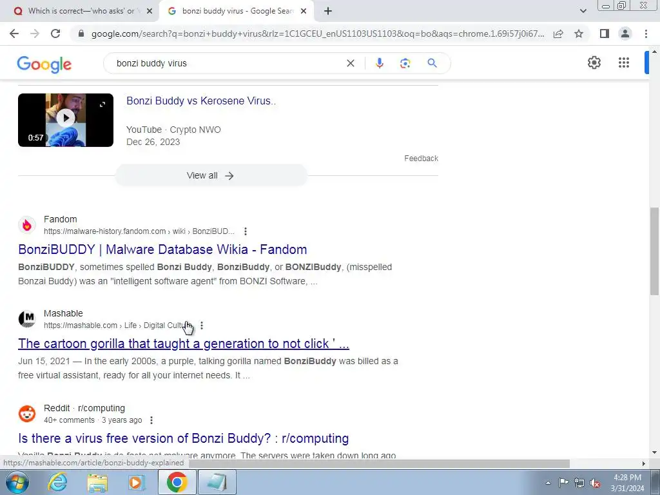Open Chrome's three-dot menu
Viewport: 660px width, 495px height.
tap(646, 34)
